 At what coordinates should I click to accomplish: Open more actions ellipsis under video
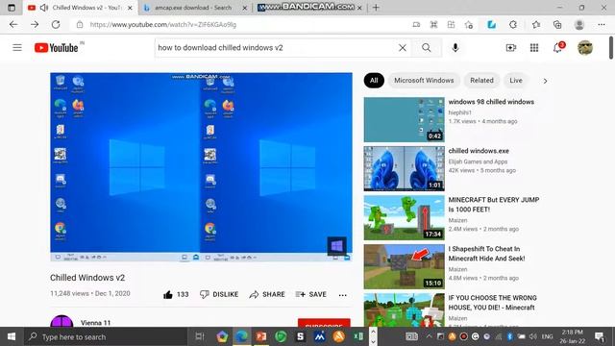point(342,295)
